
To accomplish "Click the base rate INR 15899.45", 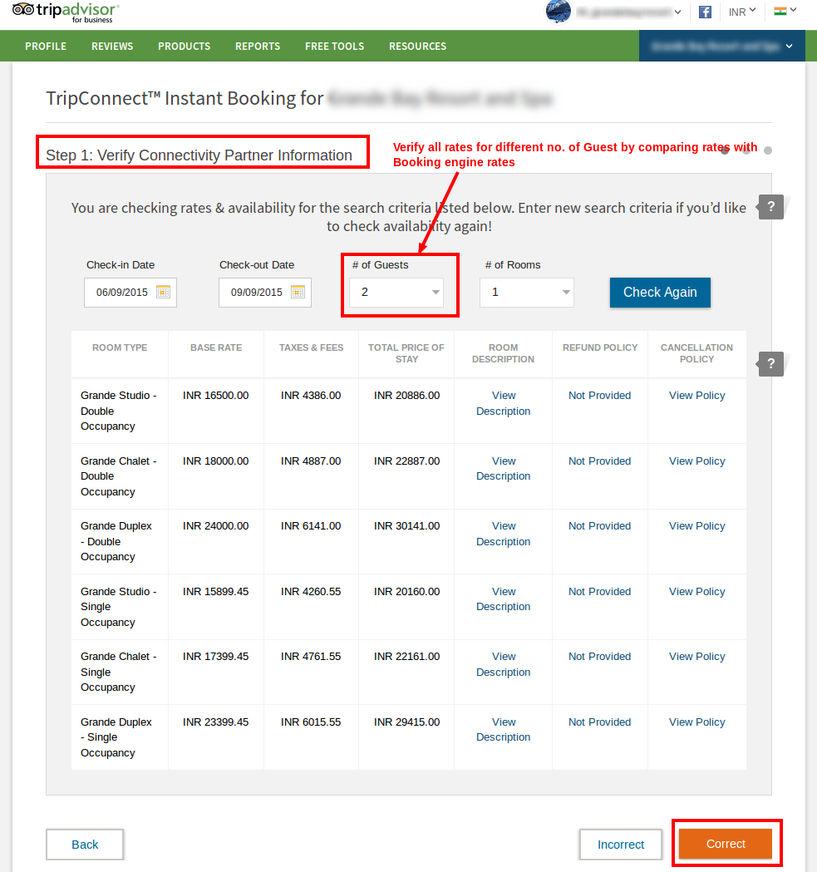I will [216, 592].
